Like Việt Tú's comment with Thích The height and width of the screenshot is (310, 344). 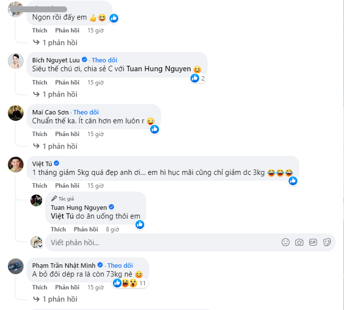coord(40,186)
